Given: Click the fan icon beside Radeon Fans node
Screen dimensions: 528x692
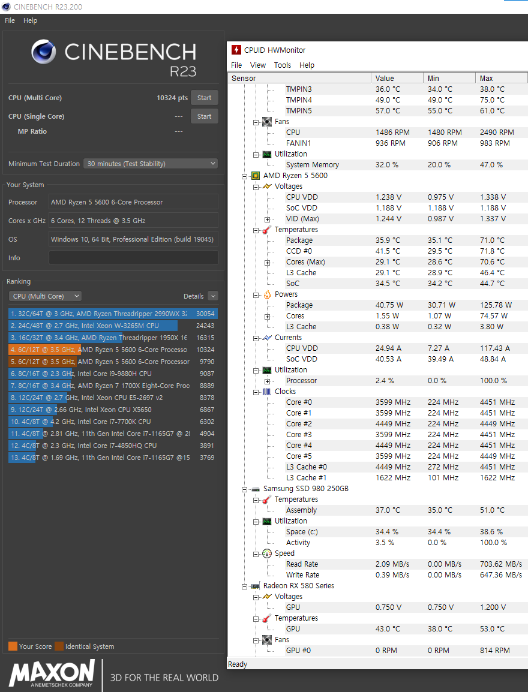Looking at the screenshot, I should click(x=267, y=640).
